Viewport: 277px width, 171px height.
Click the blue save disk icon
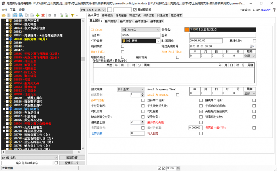(x=15, y=15)
